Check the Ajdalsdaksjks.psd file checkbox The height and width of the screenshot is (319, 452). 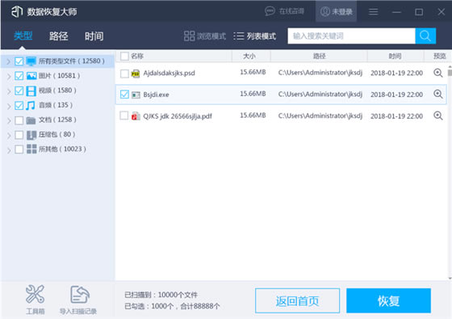tap(124, 73)
